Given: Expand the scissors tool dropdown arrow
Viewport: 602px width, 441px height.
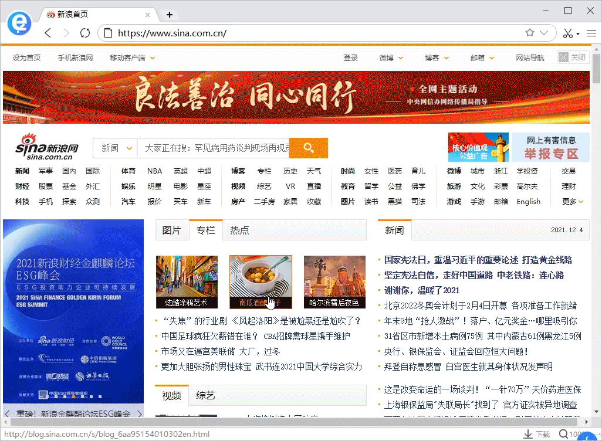Looking at the screenshot, I should point(578,34).
